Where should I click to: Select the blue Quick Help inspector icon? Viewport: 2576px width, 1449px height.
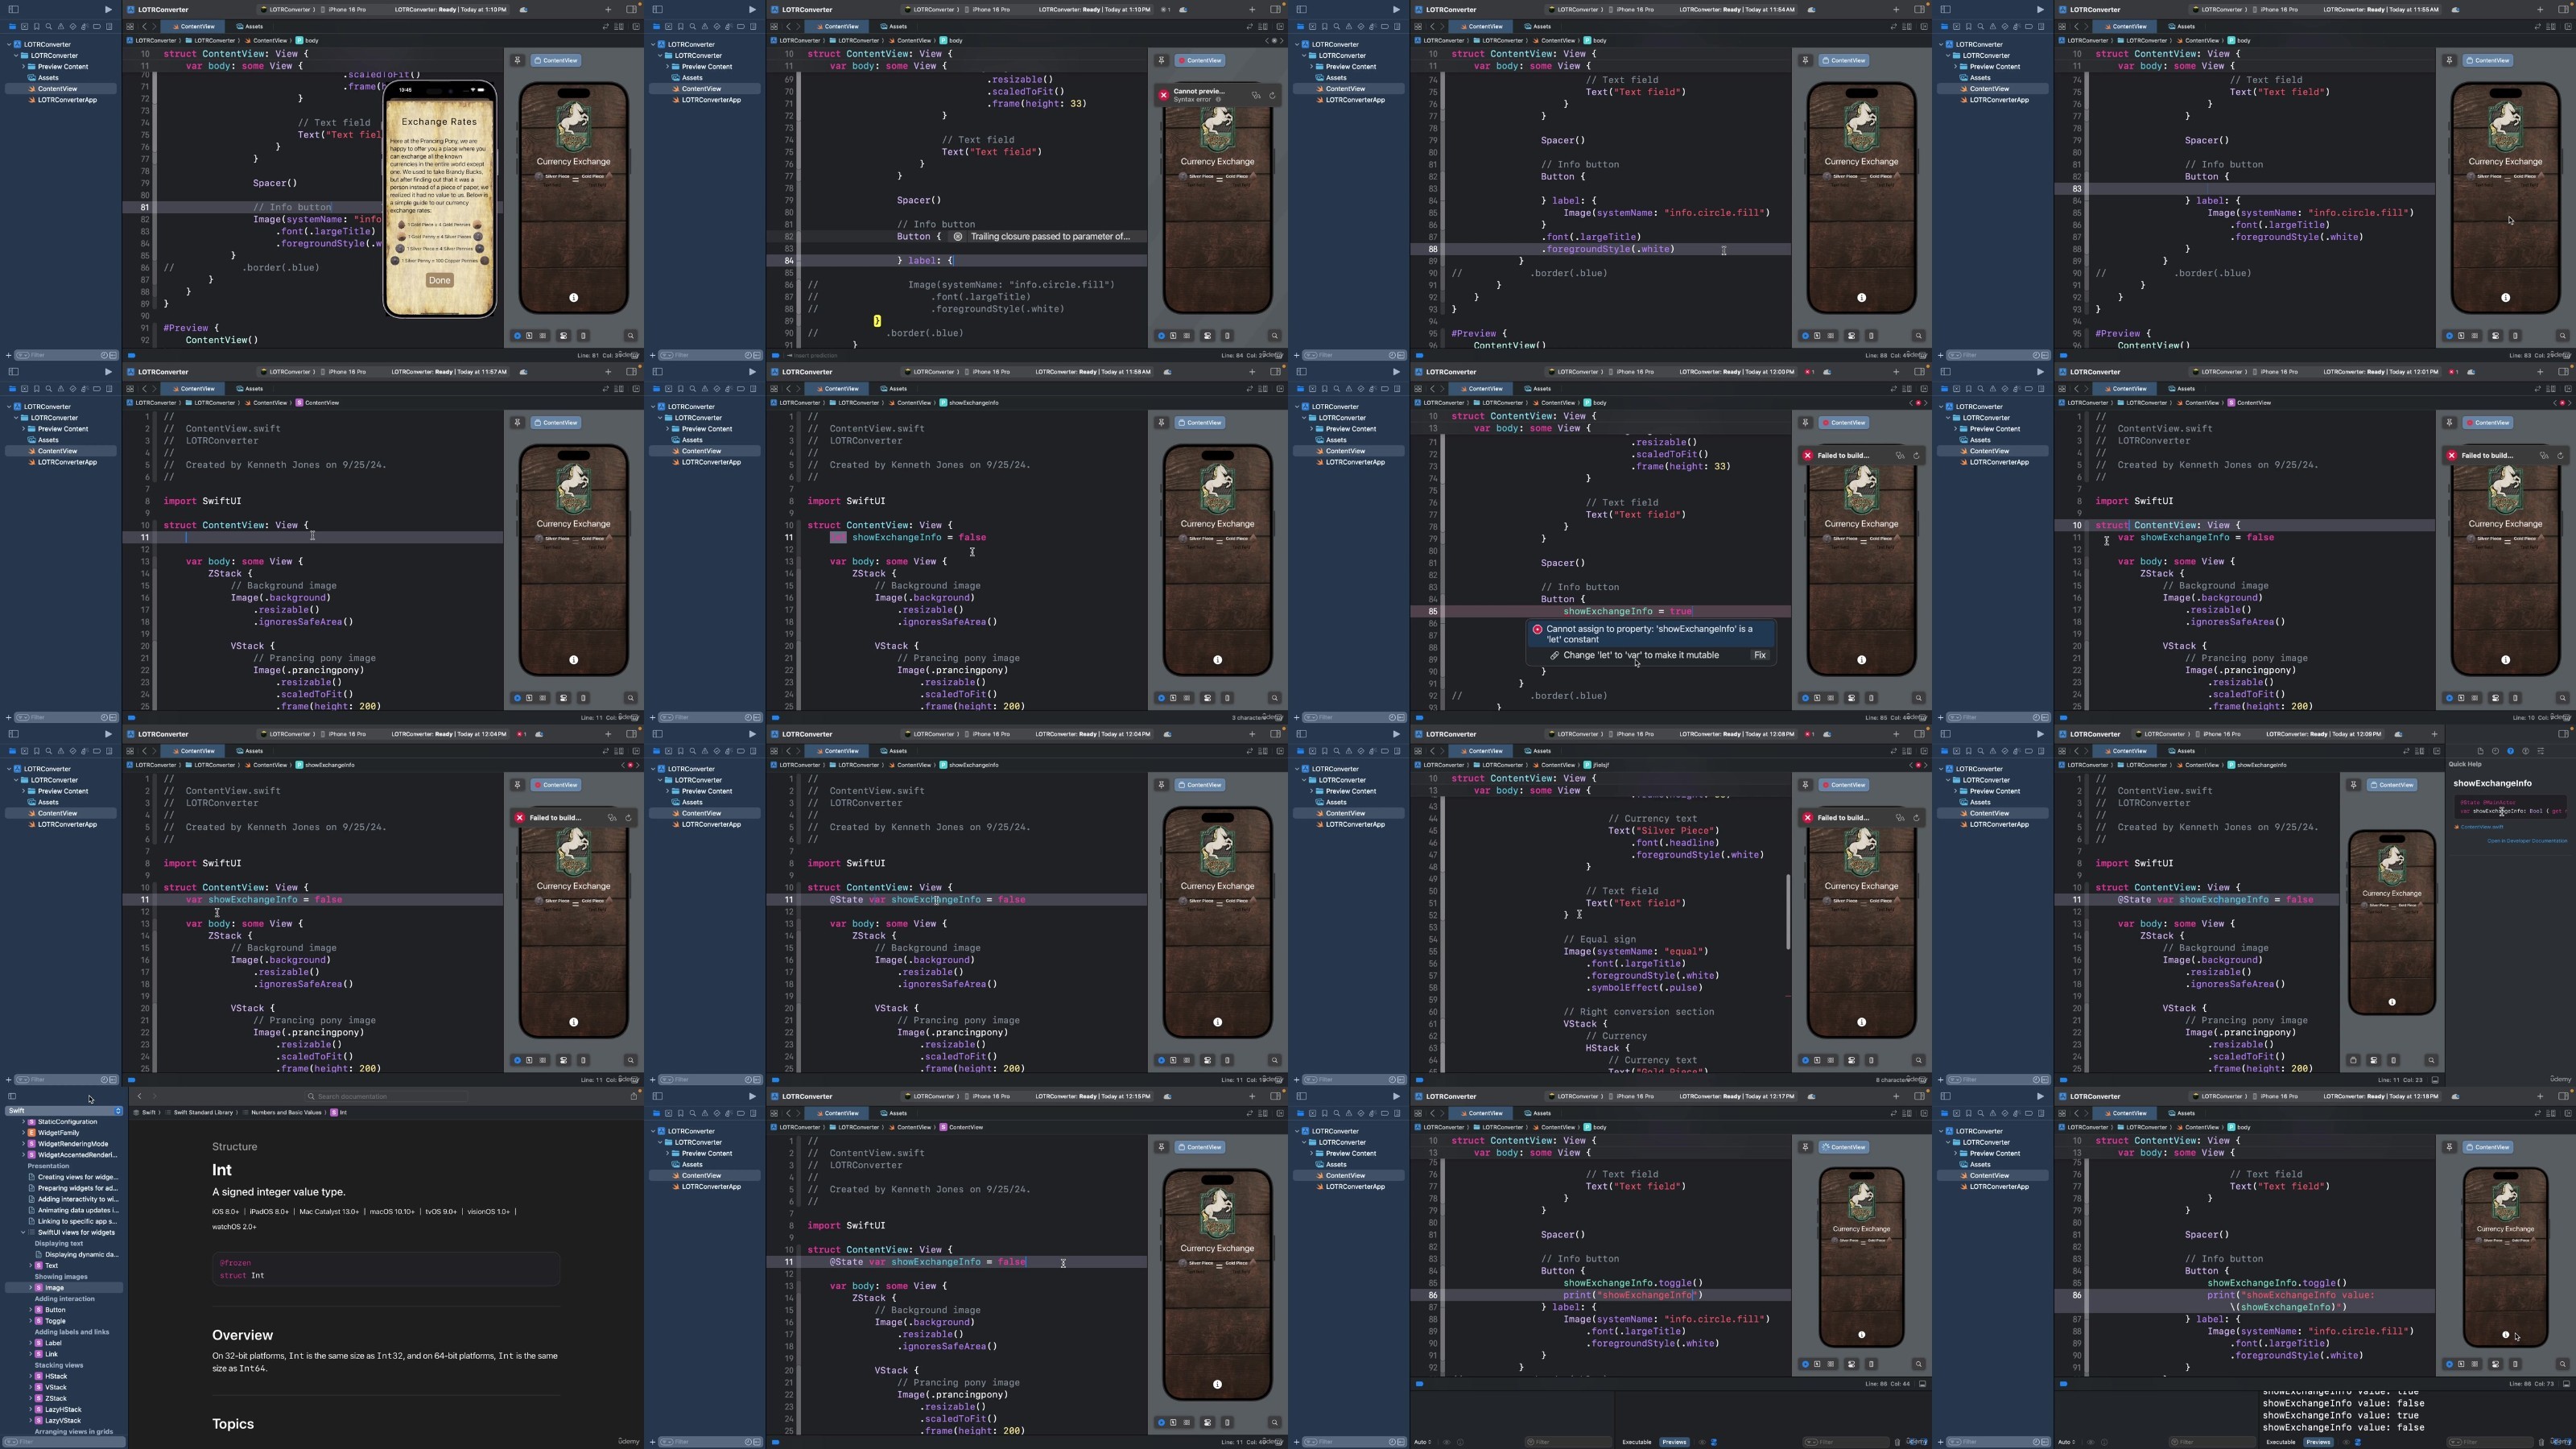(2511, 751)
